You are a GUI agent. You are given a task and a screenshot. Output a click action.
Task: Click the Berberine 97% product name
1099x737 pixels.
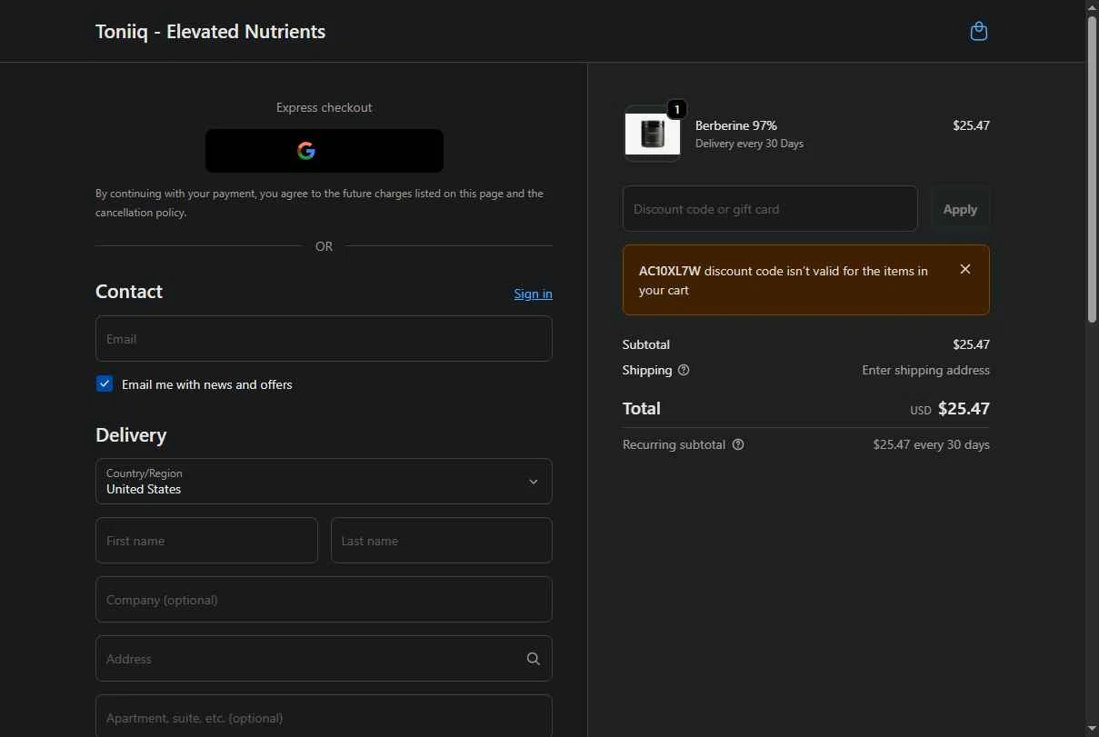(x=736, y=125)
